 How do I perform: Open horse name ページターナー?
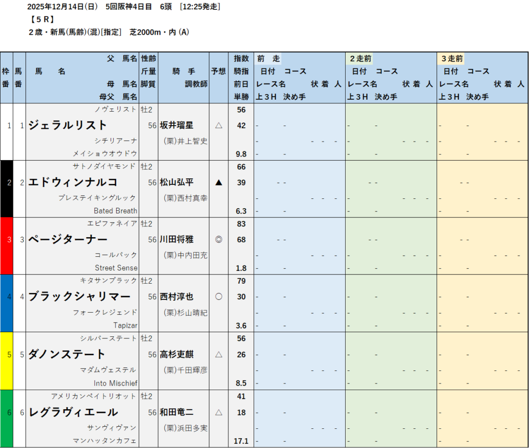68,240
